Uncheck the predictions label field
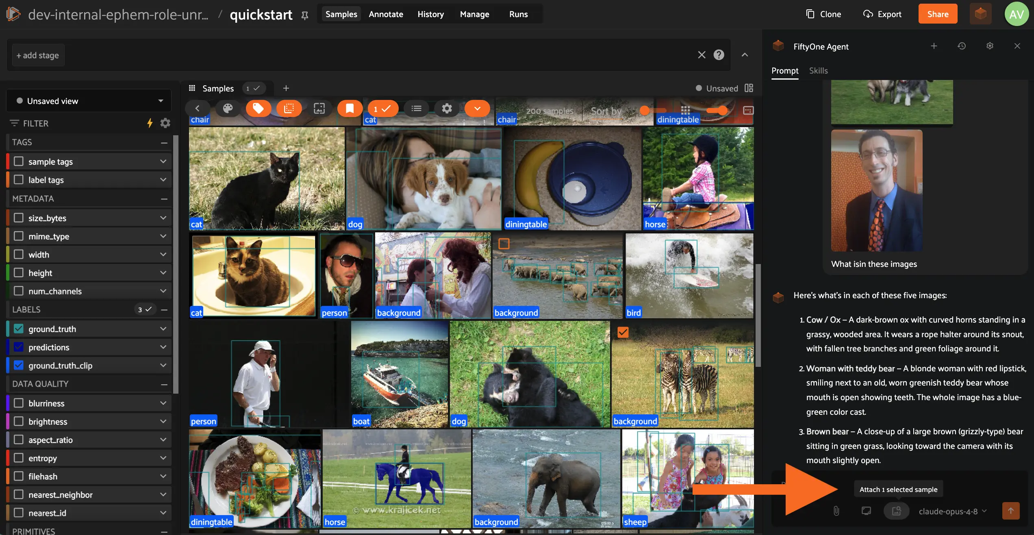This screenshot has height=535, width=1034. point(19,347)
